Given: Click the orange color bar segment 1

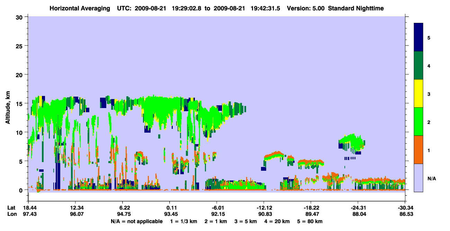Looking at the screenshot, I should (418, 150).
